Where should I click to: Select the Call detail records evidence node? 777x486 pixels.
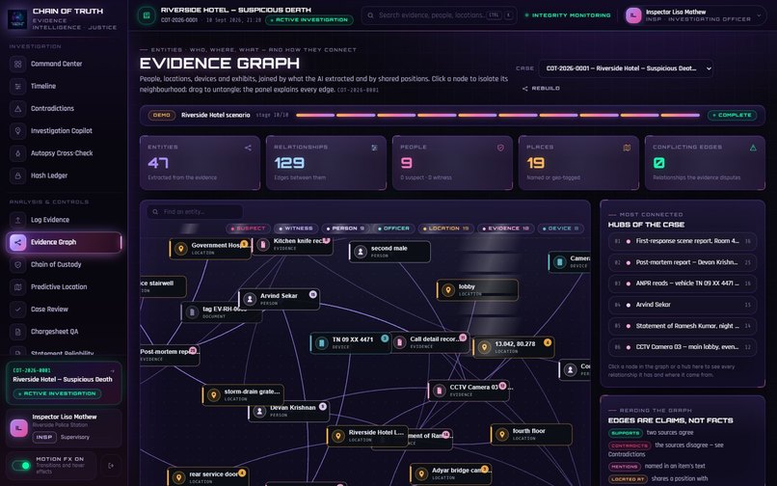click(430, 342)
